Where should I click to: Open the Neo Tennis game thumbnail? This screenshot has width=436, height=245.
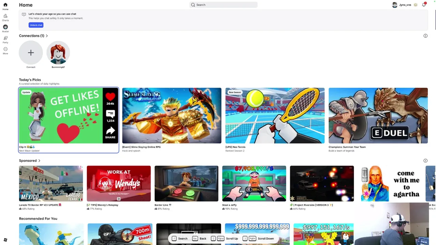[x=275, y=116]
